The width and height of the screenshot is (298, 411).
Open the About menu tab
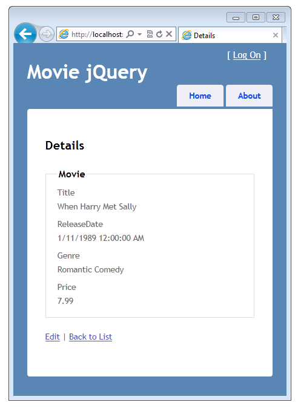click(x=249, y=96)
